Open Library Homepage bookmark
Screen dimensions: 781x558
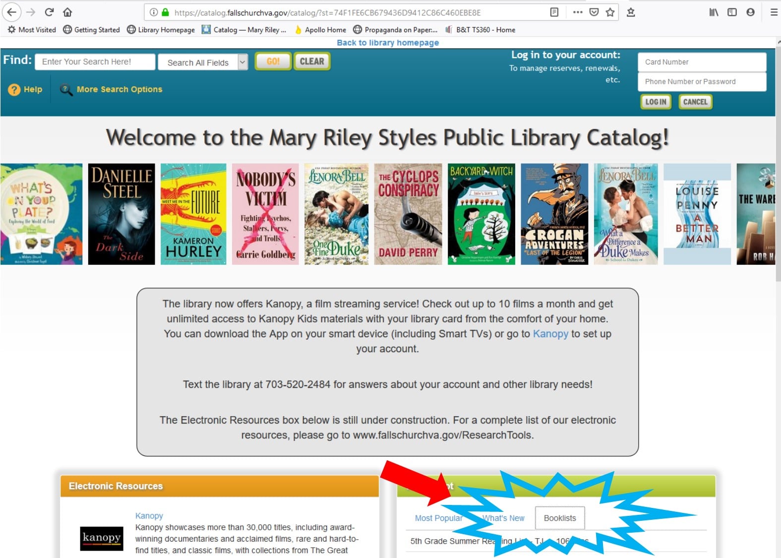[161, 30]
